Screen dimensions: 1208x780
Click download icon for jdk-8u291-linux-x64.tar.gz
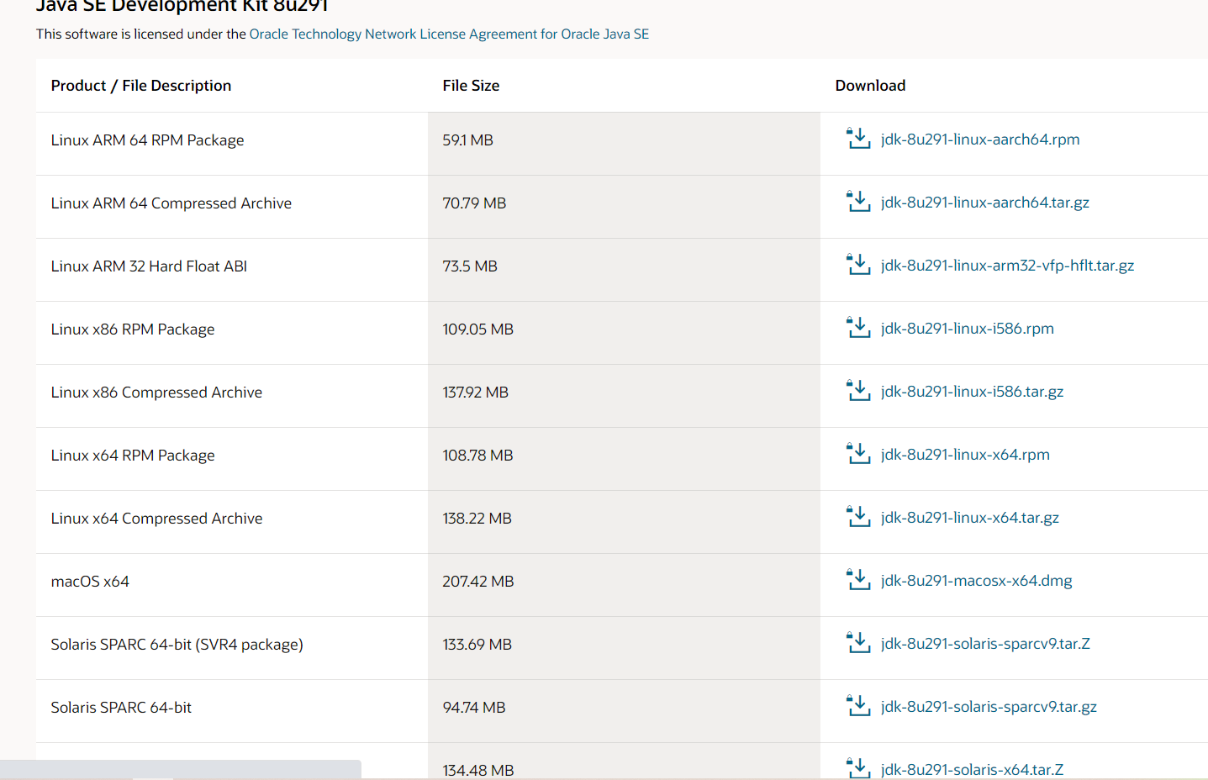[858, 517]
